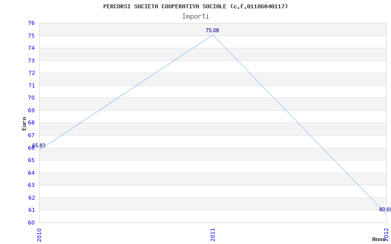Click the 2011 x-axis label
Screen dimensions: 391x244
(x=213, y=235)
